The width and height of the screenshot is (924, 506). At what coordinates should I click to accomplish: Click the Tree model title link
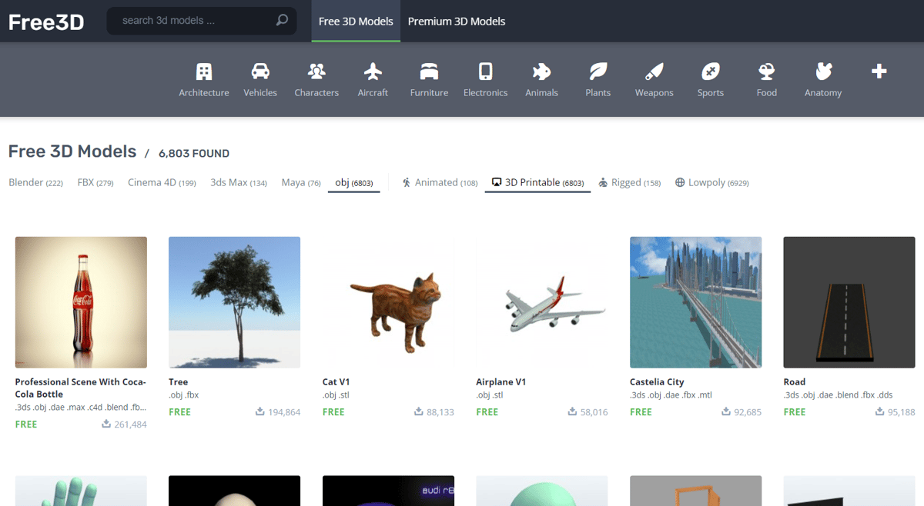179,381
